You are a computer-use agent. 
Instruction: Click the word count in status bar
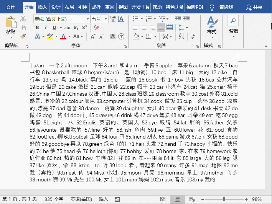pyautogui.click(x=54, y=199)
